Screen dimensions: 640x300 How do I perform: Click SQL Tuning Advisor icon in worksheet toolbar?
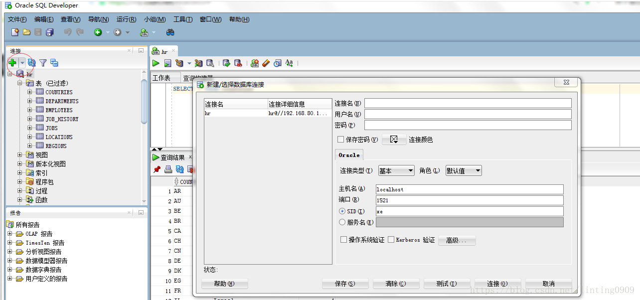210,63
